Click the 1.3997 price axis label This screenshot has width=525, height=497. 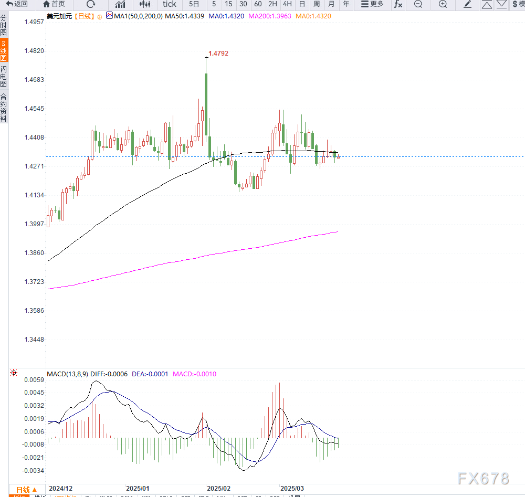click(x=34, y=224)
